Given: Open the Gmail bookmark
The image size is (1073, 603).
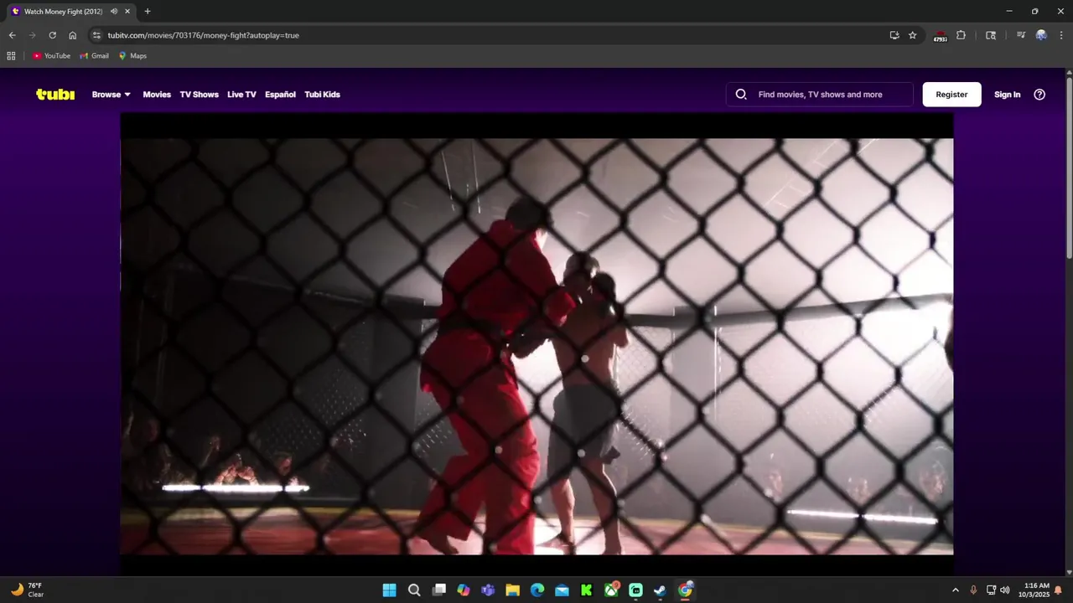Looking at the screenshot, I should tap(94, 56).
